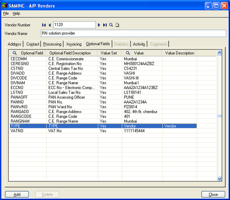The width and height of the screenshot is (230, 200).
Task: Click Optional Field column finder icon
Action: [14, 53]
